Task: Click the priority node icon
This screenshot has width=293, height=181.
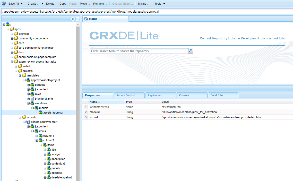Action: [49, 168]
